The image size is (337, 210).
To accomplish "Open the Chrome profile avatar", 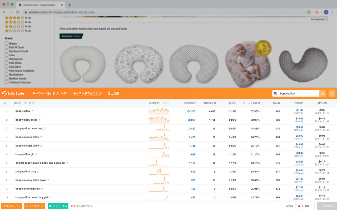I will pyautogui.click(x=326, y=12).
